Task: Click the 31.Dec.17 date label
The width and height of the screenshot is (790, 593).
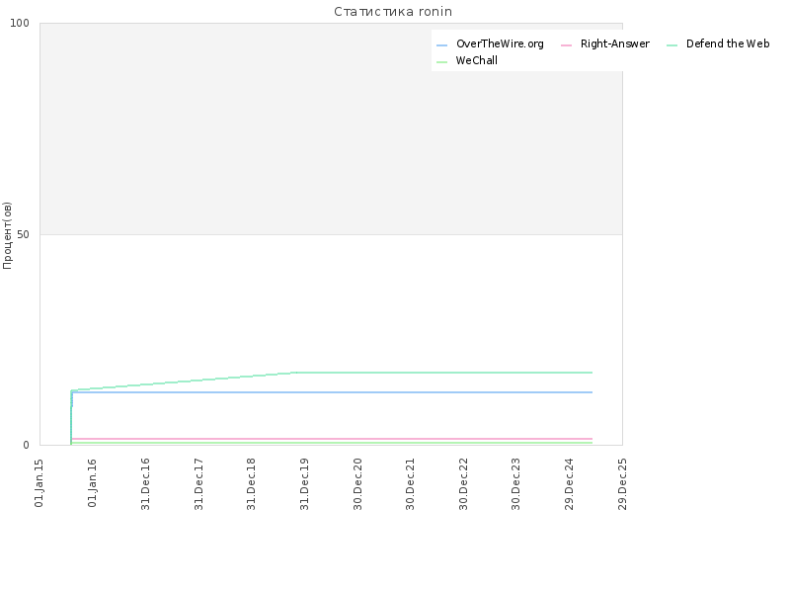Action: coord(198,484)
